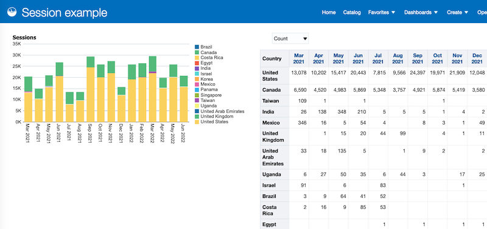This screenshot has width=487, height=229.
Task: Select the Costa Rica legend swatch
Action: 197,58
